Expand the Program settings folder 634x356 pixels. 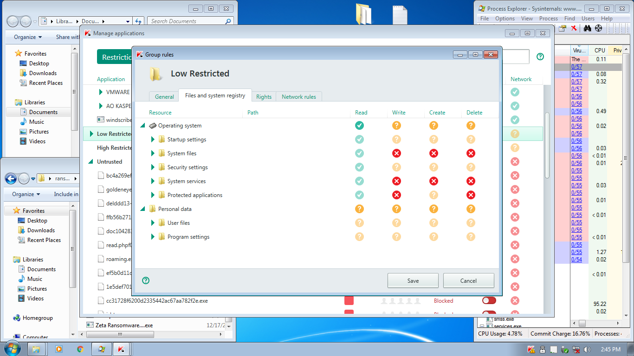[153, 237]
